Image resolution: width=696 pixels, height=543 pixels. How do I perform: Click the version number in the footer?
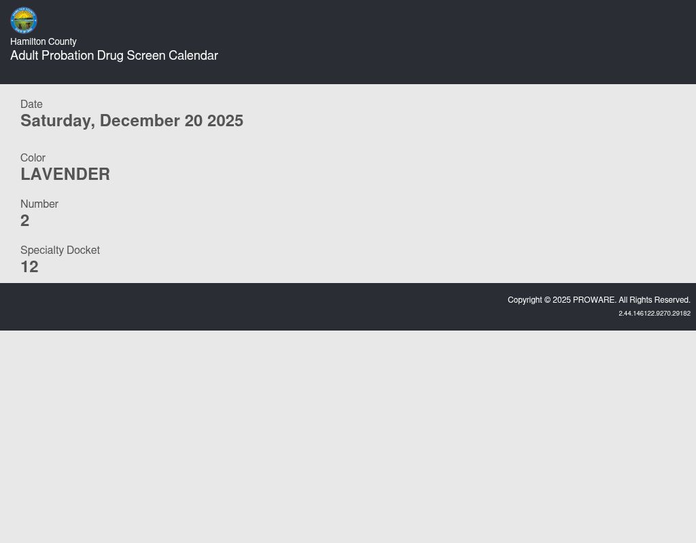tap(655, 314)
